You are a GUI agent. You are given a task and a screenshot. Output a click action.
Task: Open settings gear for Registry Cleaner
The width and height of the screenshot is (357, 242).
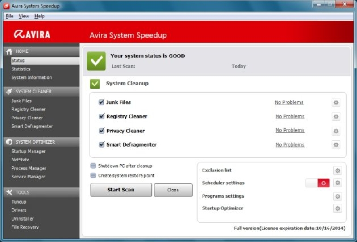tap(336, 117)
